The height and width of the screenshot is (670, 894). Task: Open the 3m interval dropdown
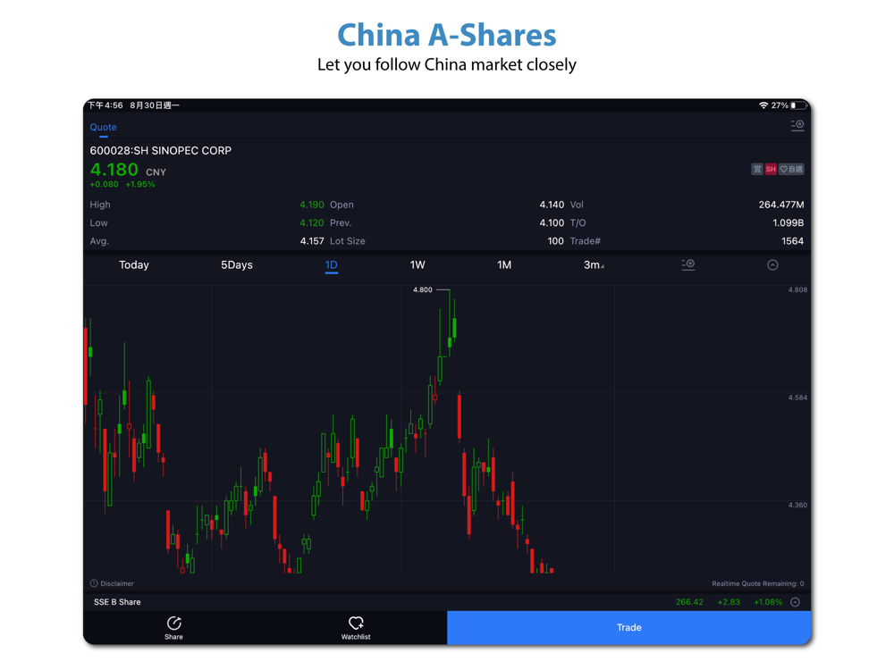click(x=594, y=265)
